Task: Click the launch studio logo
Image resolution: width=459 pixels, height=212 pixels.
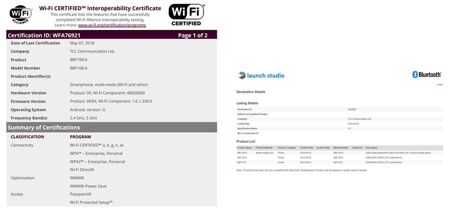Action: click(x=261, y=76)
